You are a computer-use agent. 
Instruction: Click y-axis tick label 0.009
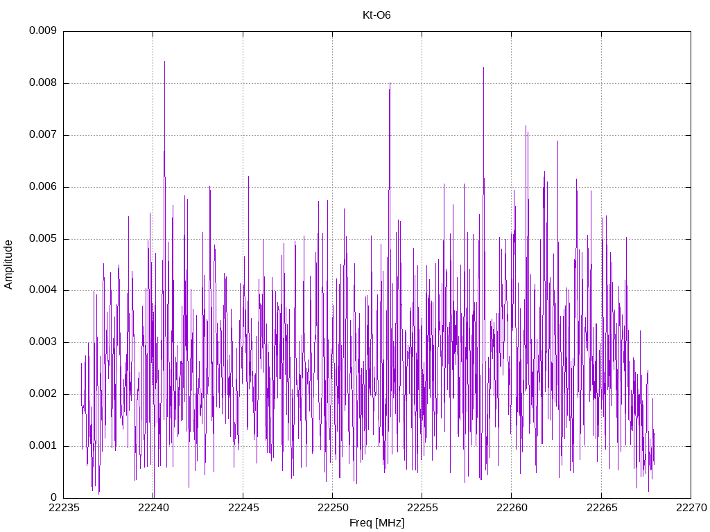click(x=43, y=30)
